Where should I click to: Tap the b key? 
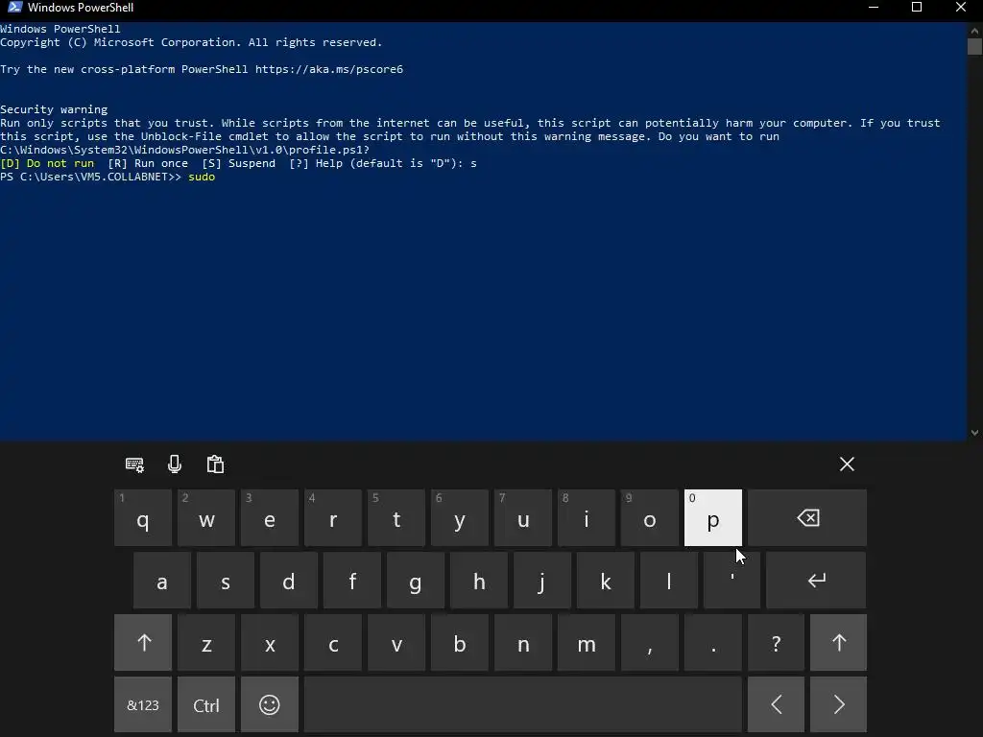[460, 642]
